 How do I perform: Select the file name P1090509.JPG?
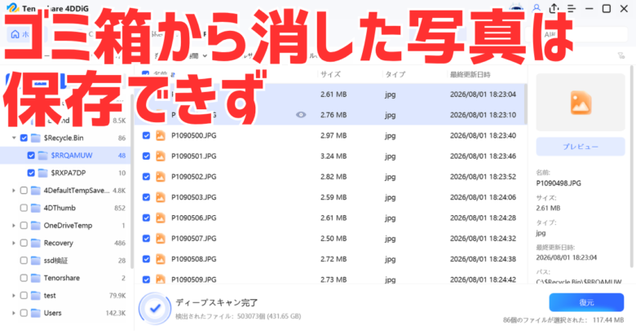click(x=194, y=279)
